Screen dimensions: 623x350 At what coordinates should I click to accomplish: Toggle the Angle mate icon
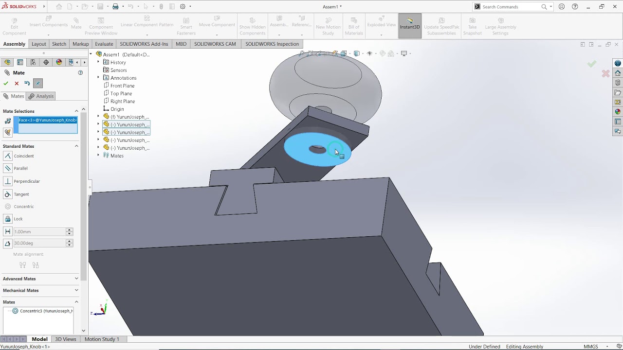(7, 243)
